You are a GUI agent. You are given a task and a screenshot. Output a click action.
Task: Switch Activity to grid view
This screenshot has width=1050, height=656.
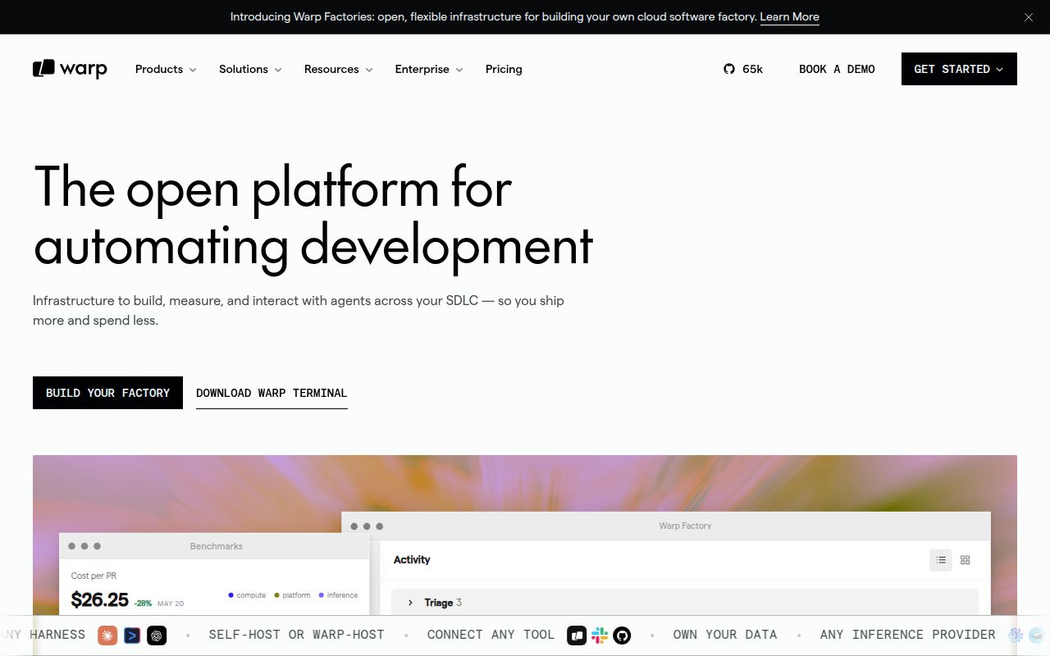coord(965,560)
